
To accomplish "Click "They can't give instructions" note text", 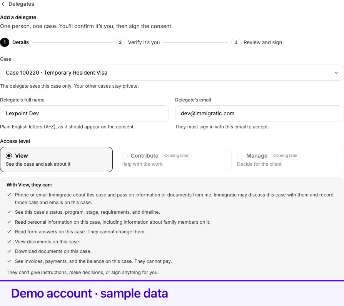I will click(82, 273).
